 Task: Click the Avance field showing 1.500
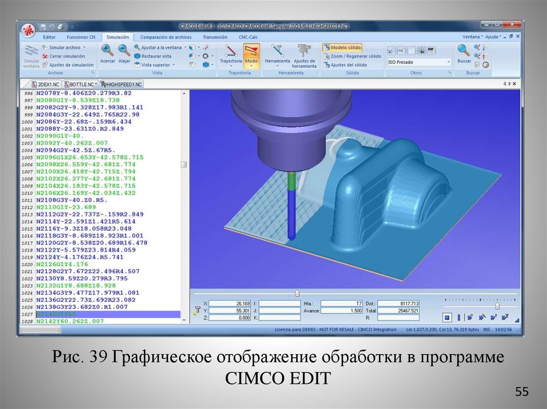pyautogui.click(x=341, y=310)
